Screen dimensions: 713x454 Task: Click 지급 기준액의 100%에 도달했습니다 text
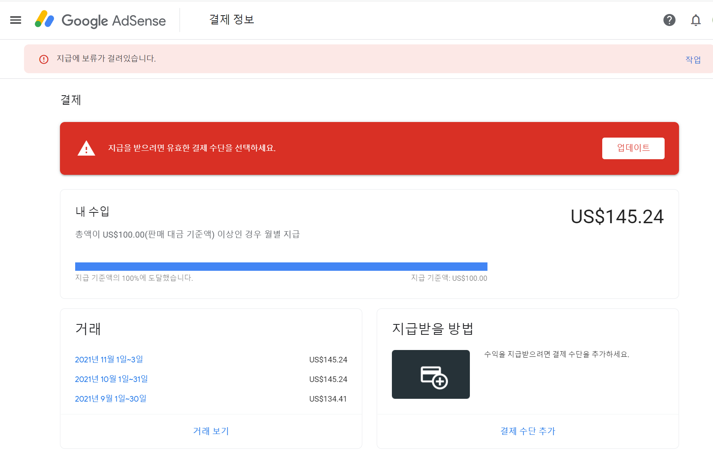click(x=134, y=278)
